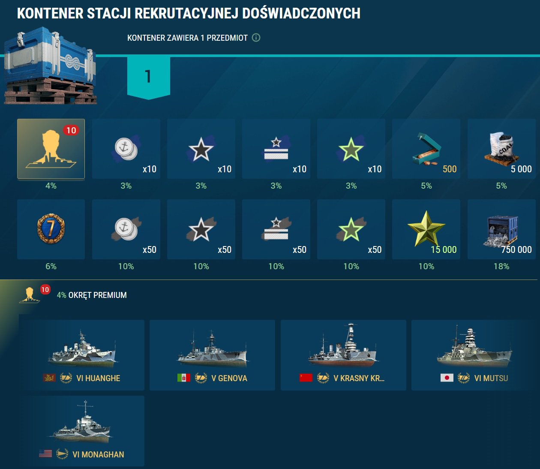This screenshot has height=469, width=540.
Task: Select the x50 green star bonus tile
Action: pyautogui.click(x=351, y=229)
